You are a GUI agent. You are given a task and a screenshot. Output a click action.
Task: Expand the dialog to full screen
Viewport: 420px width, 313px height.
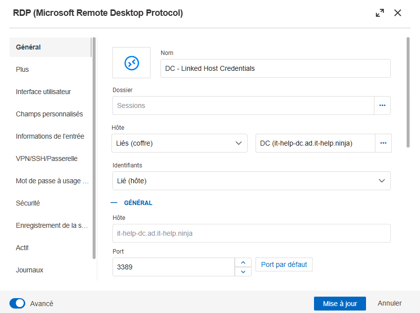point(380,13)
